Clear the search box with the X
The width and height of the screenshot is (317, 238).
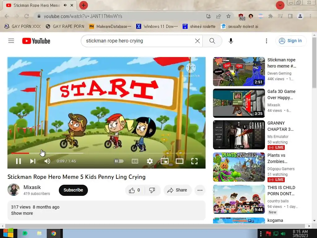197,41
